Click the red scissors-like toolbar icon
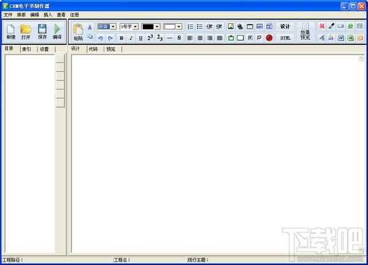The width and height of the screenshot is (368, 265). pyautogui.click(x=322, y=26)
